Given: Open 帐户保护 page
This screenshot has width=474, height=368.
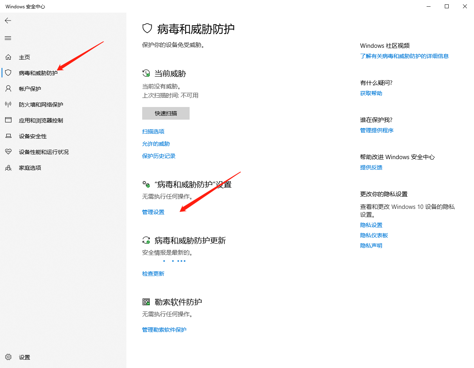Looking at the screenshot, I should (30, 89).
